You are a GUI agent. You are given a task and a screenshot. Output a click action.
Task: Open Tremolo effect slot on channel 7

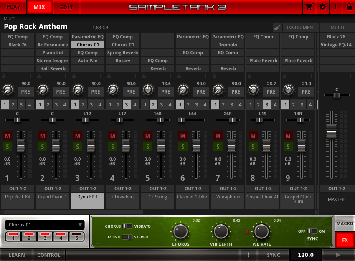[x=228, y=45]
